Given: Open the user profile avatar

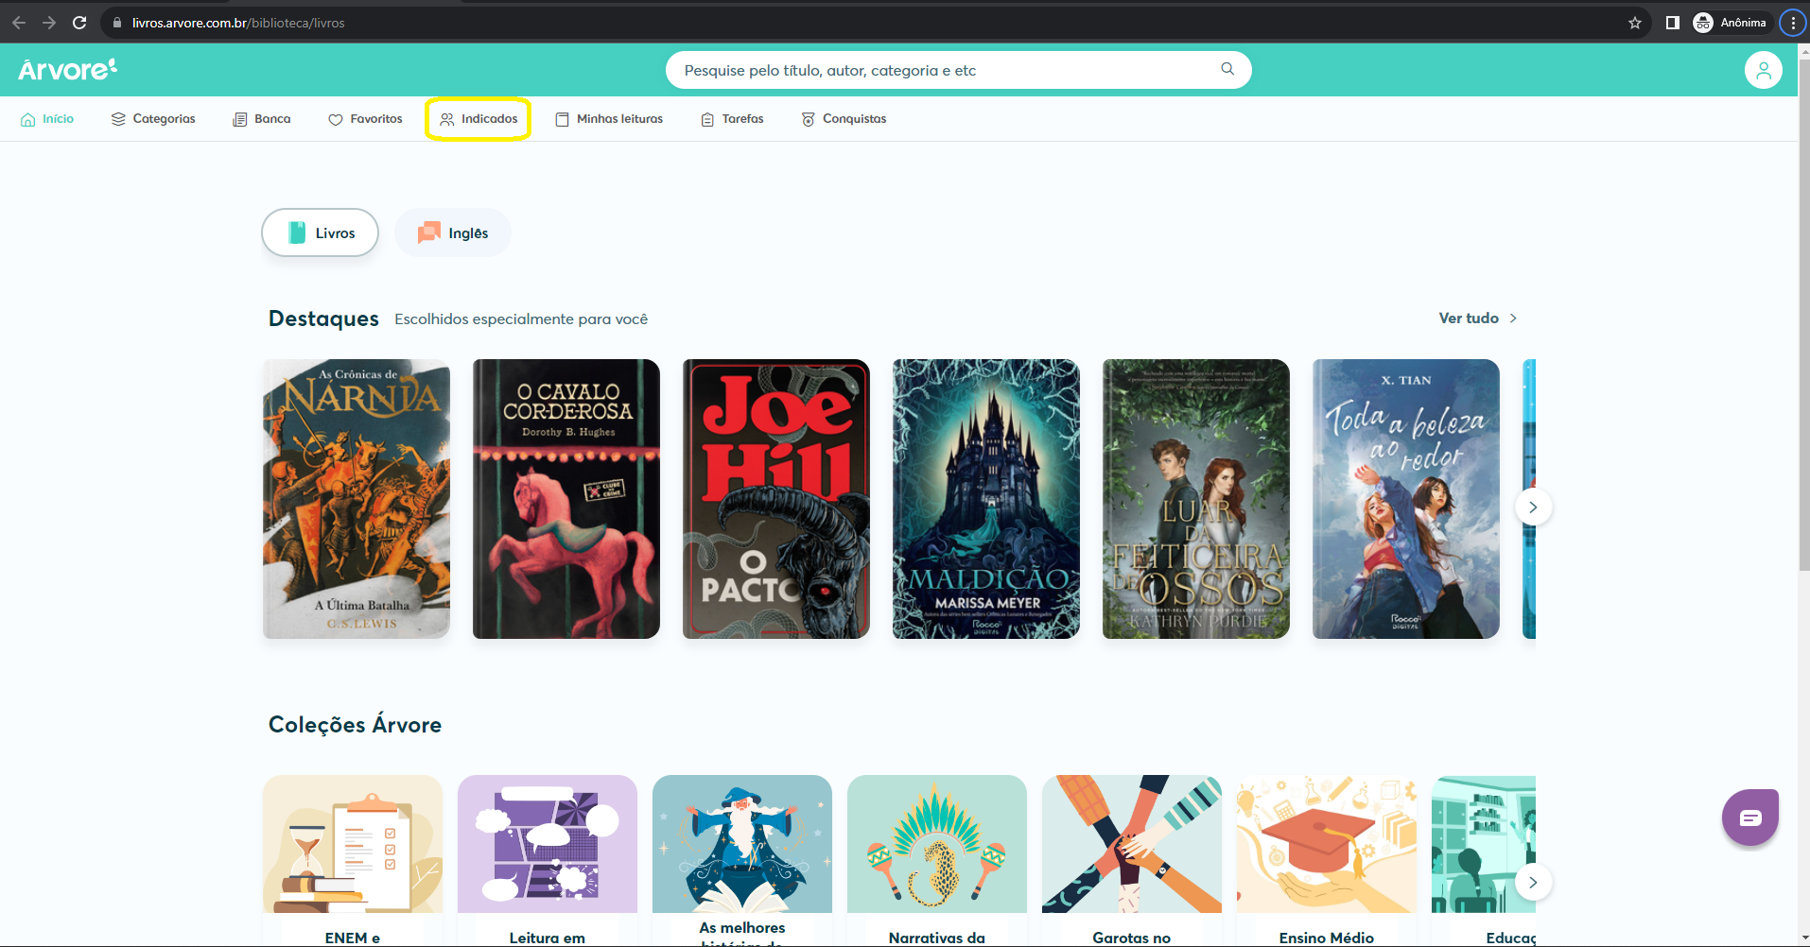Looking at the screenshot, I should point(1763,70).
